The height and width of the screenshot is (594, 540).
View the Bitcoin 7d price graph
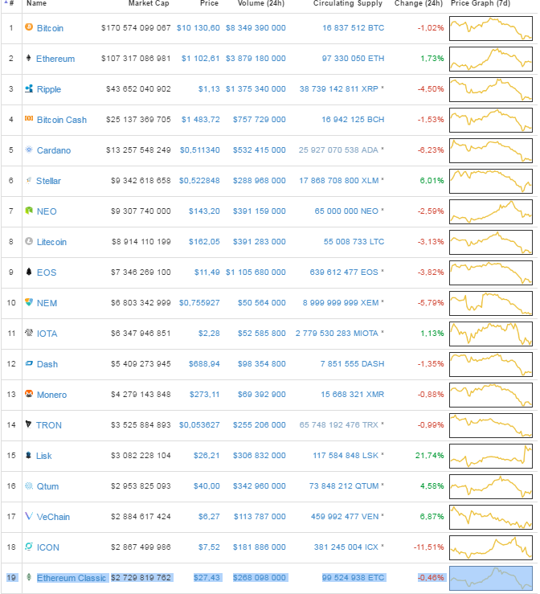coord(490,28)
